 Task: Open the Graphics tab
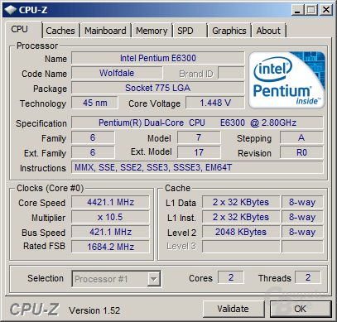click(x=229, y=31)
